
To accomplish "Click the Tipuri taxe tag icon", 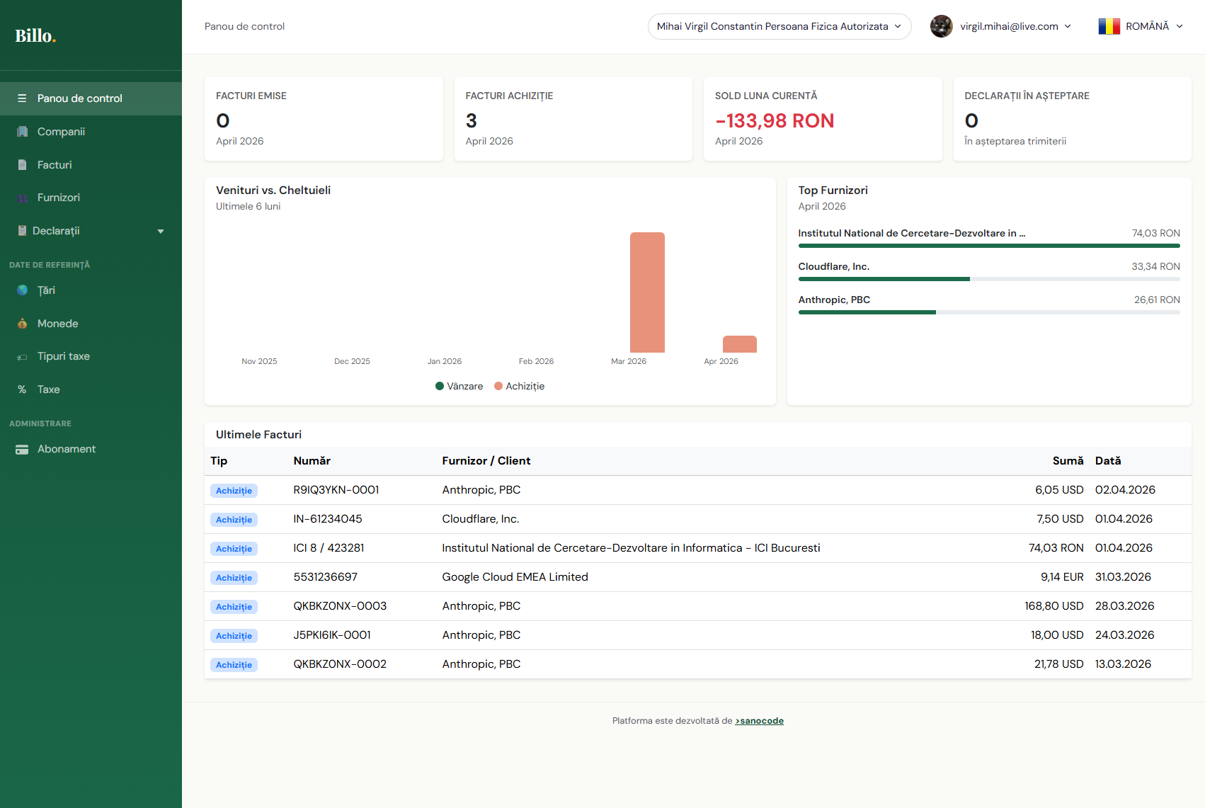I will 22,357.
